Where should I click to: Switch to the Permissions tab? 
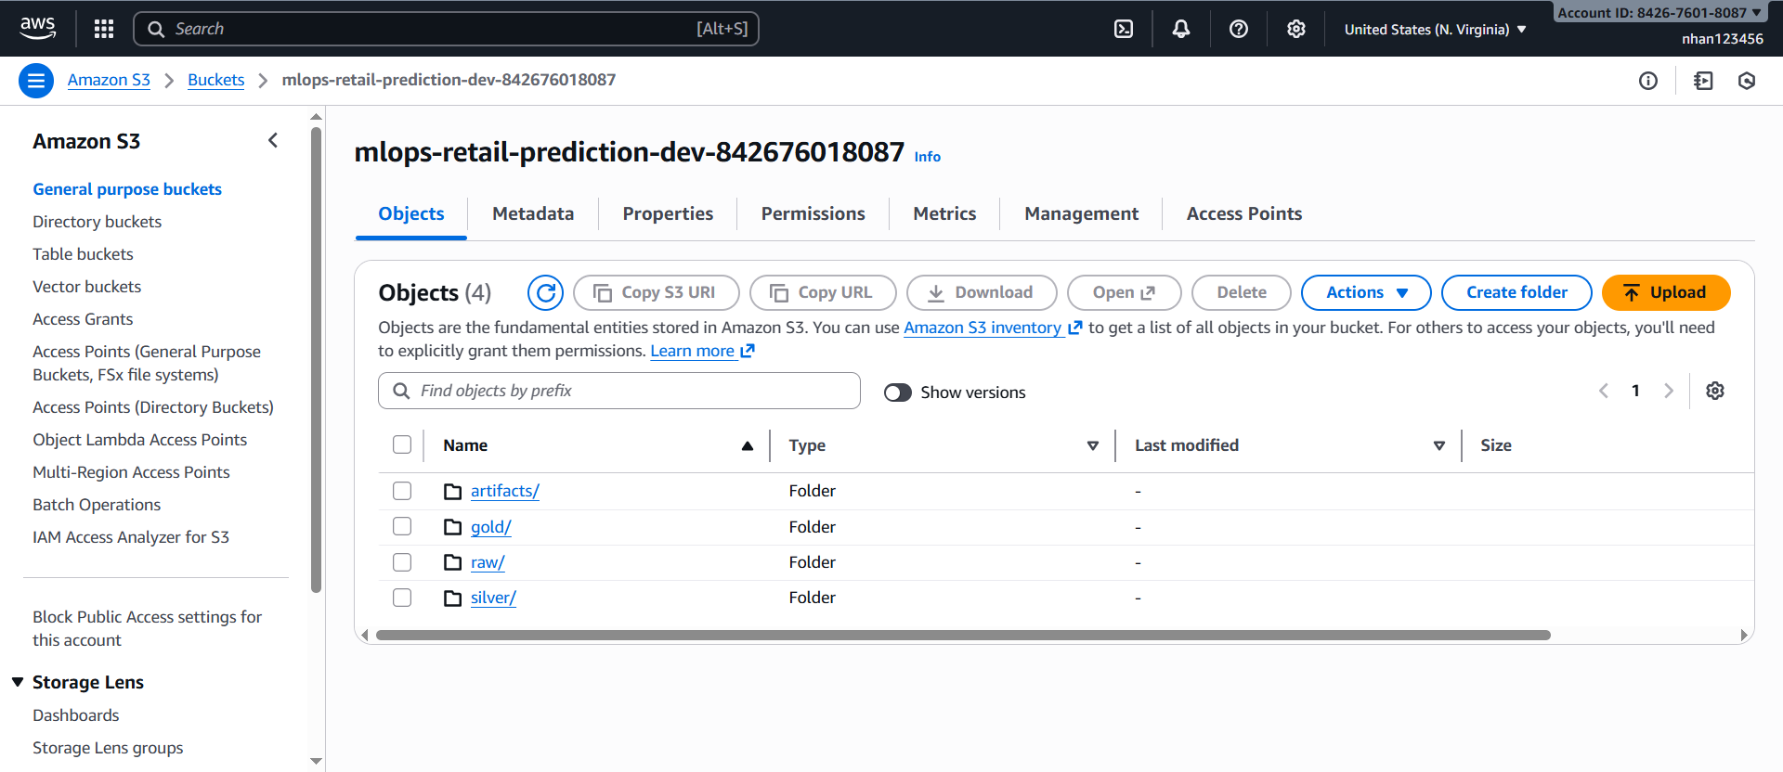coord(813,213)
